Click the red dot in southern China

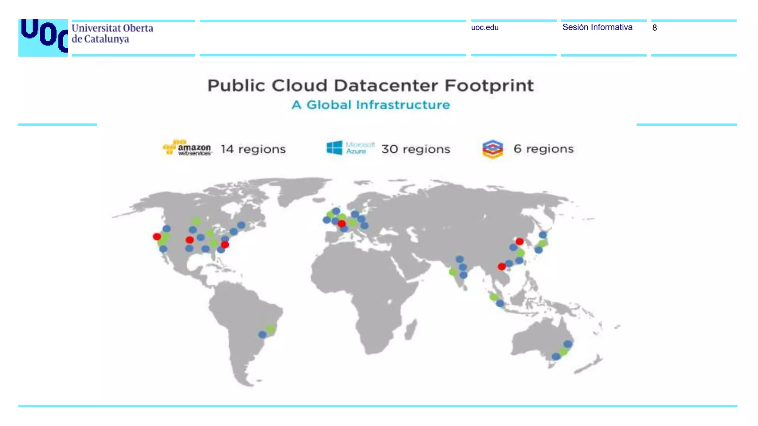point(502,266)
